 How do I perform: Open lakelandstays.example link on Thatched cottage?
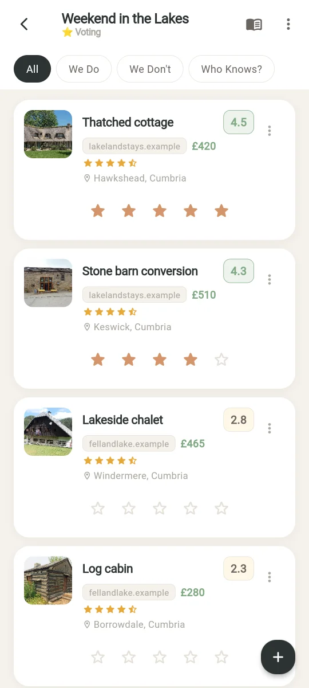tap(134, 146)
